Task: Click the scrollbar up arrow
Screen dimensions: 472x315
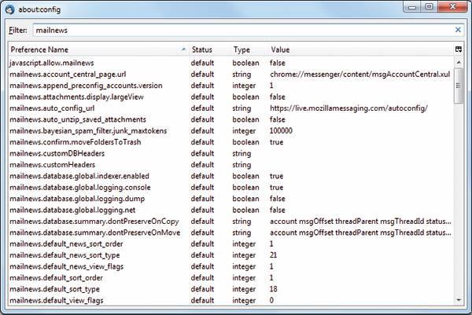Action: pos(458,61)
